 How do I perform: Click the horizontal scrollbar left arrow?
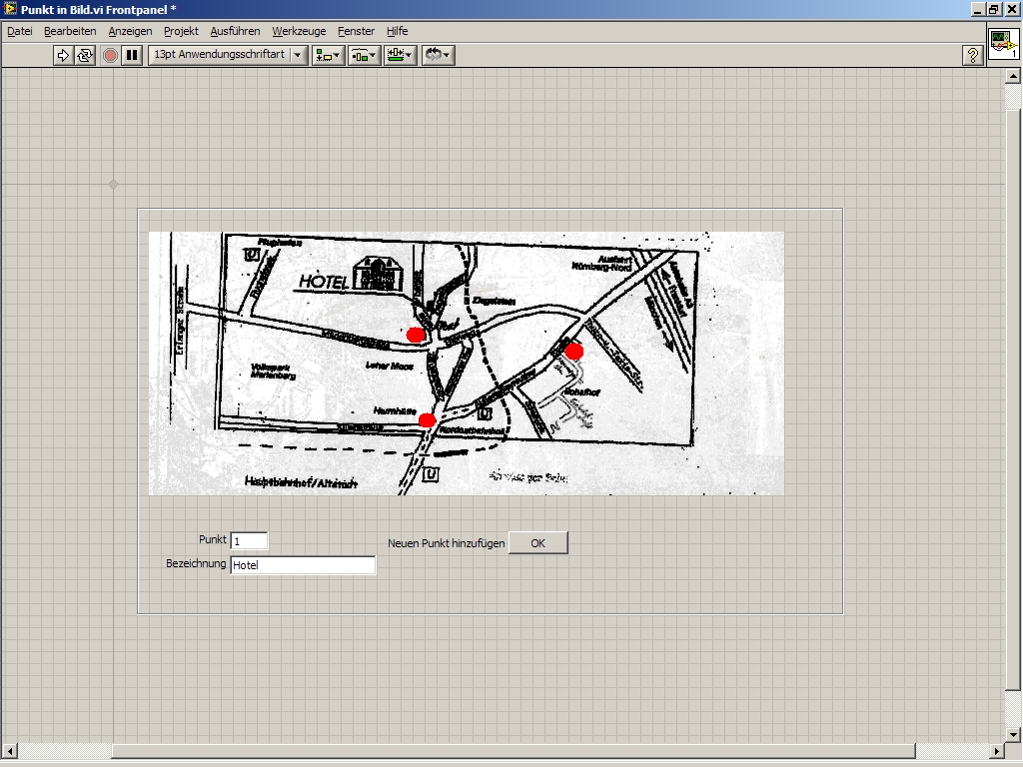pos(9,751)
